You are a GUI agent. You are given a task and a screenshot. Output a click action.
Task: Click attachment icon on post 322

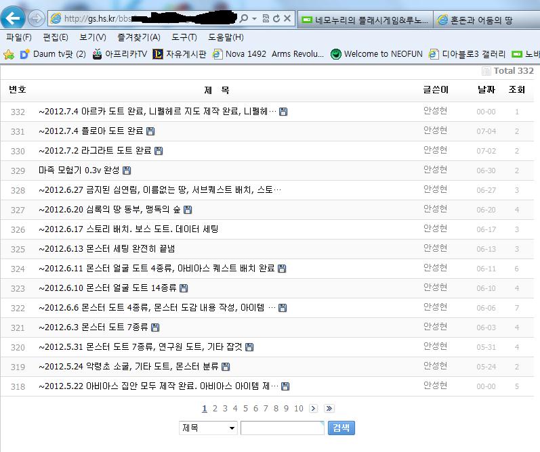(283, 308)
